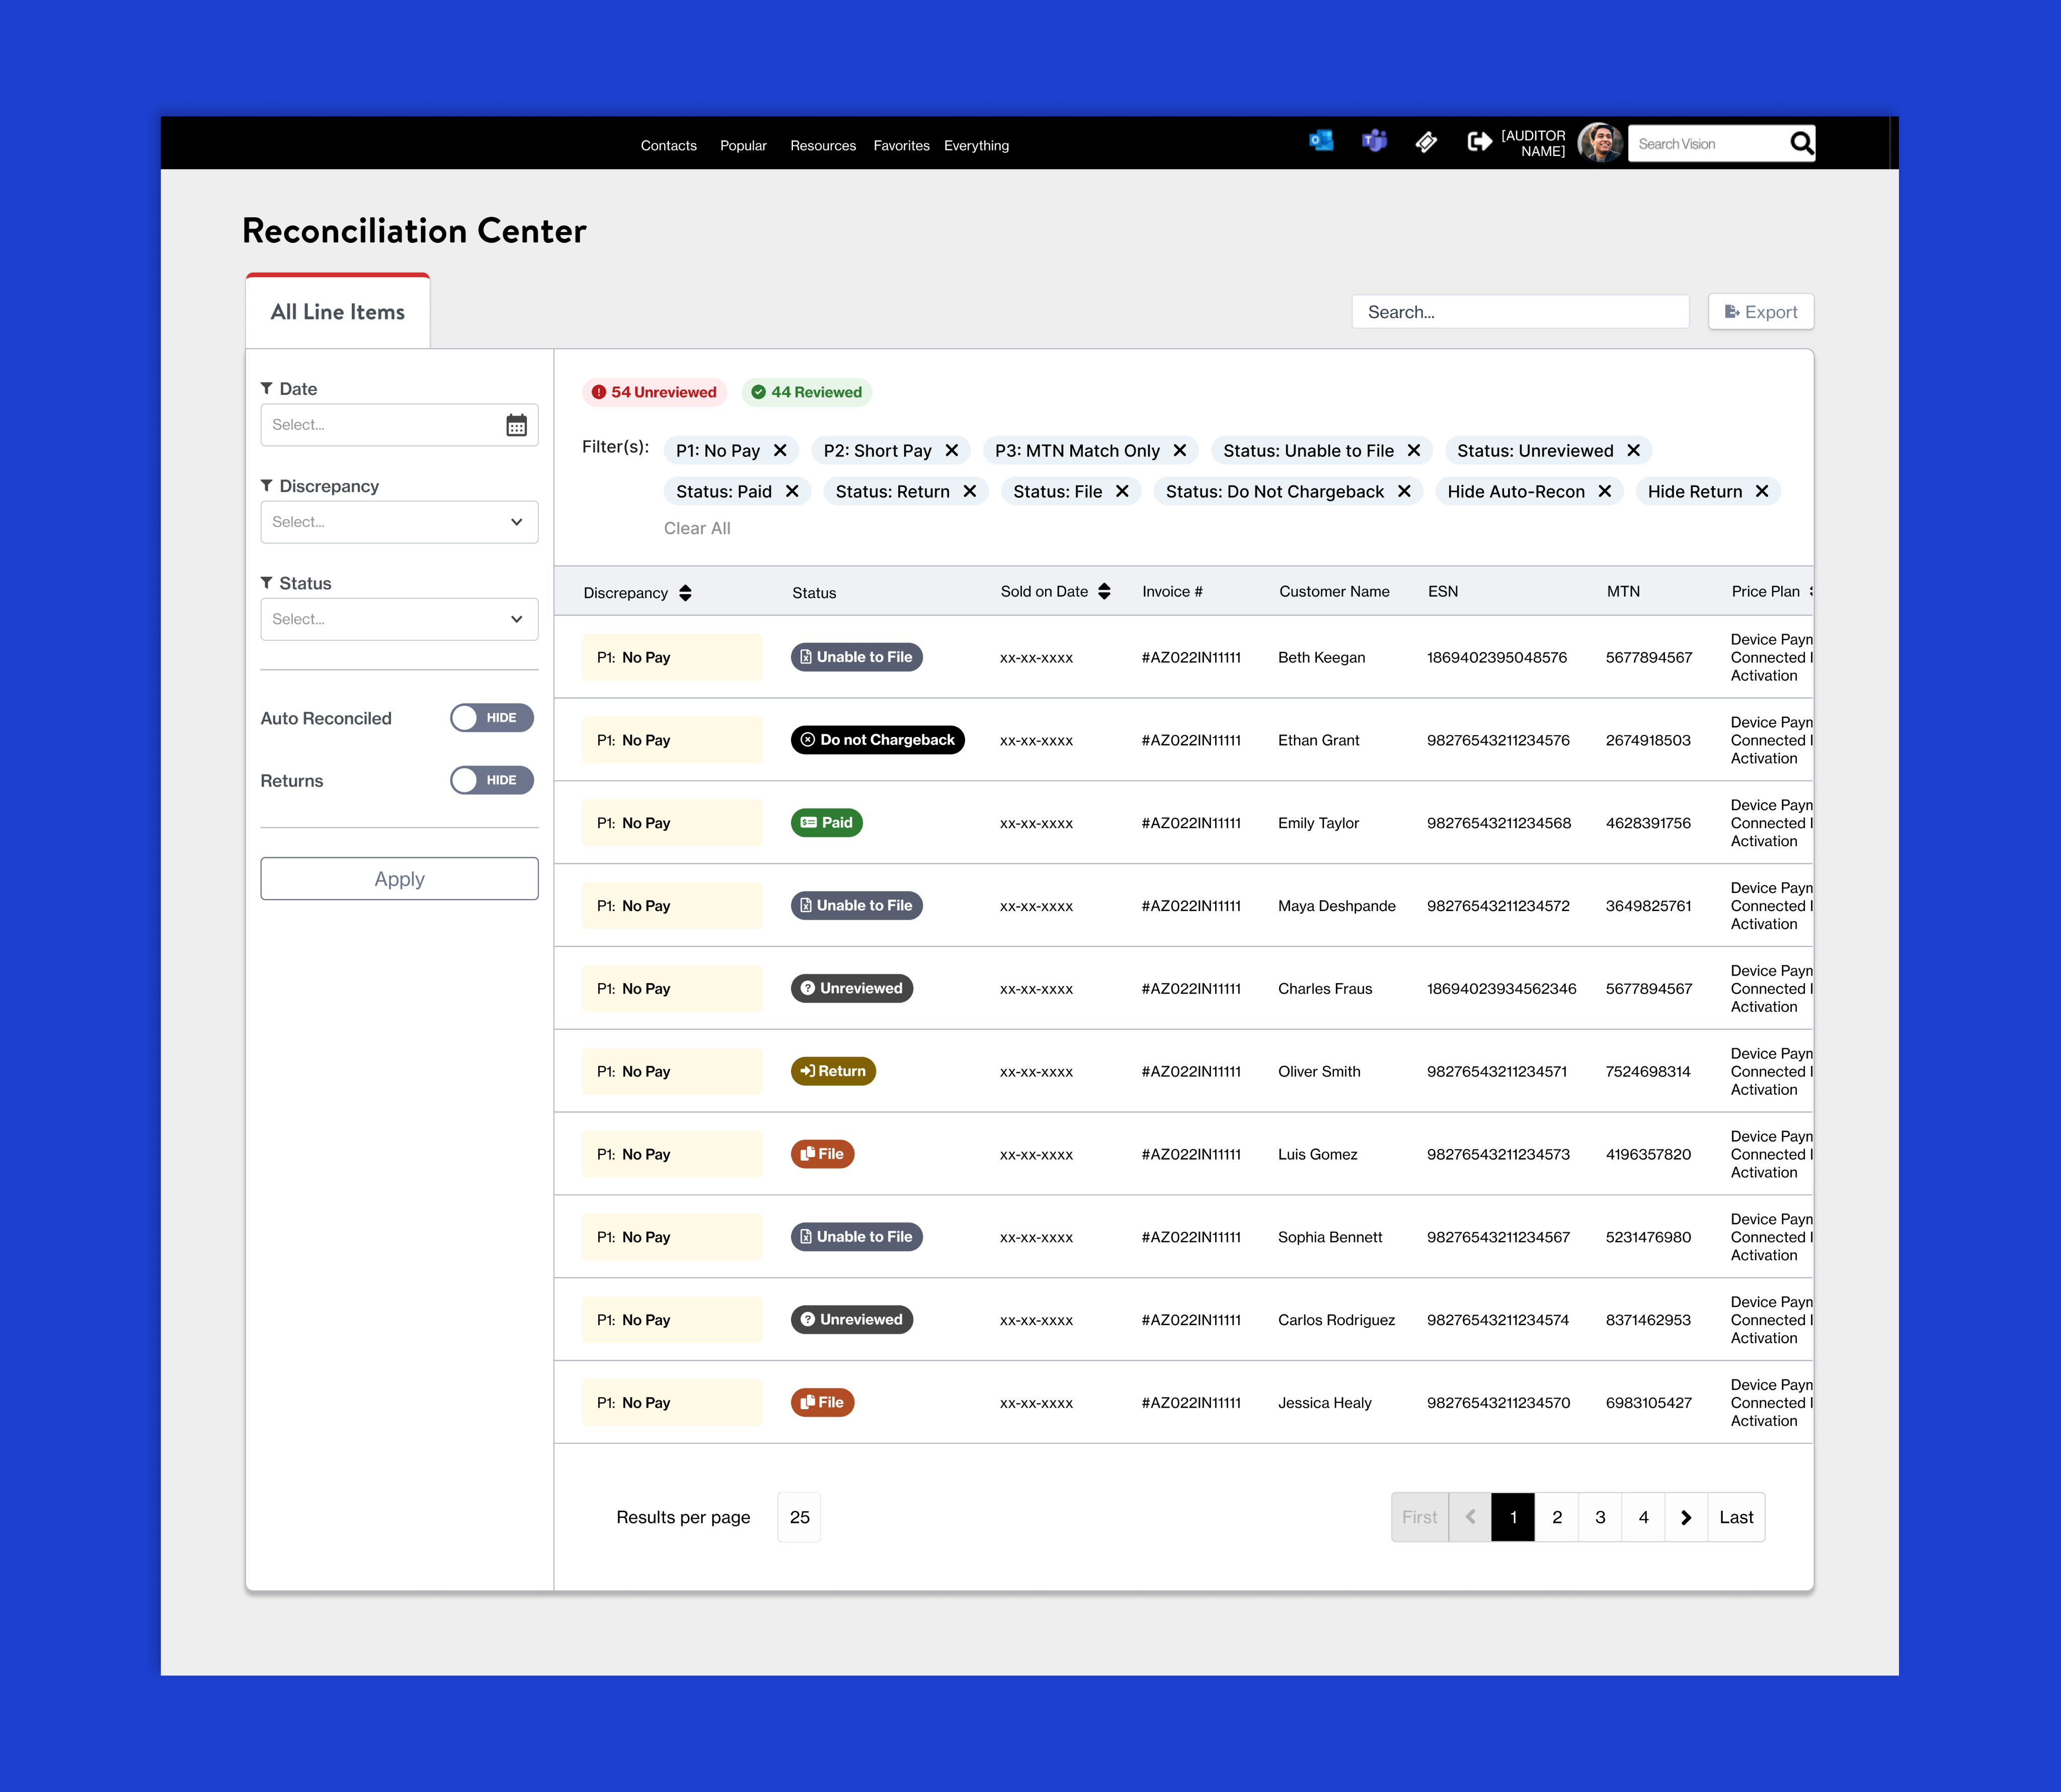This screenshot has width=2061, height=1792.
Task: Click Return badge for Oliver Smith
Action: (x=833, y=1071)
